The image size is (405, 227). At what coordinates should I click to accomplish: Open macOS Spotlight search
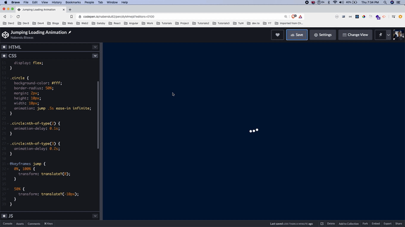(385, 3)
